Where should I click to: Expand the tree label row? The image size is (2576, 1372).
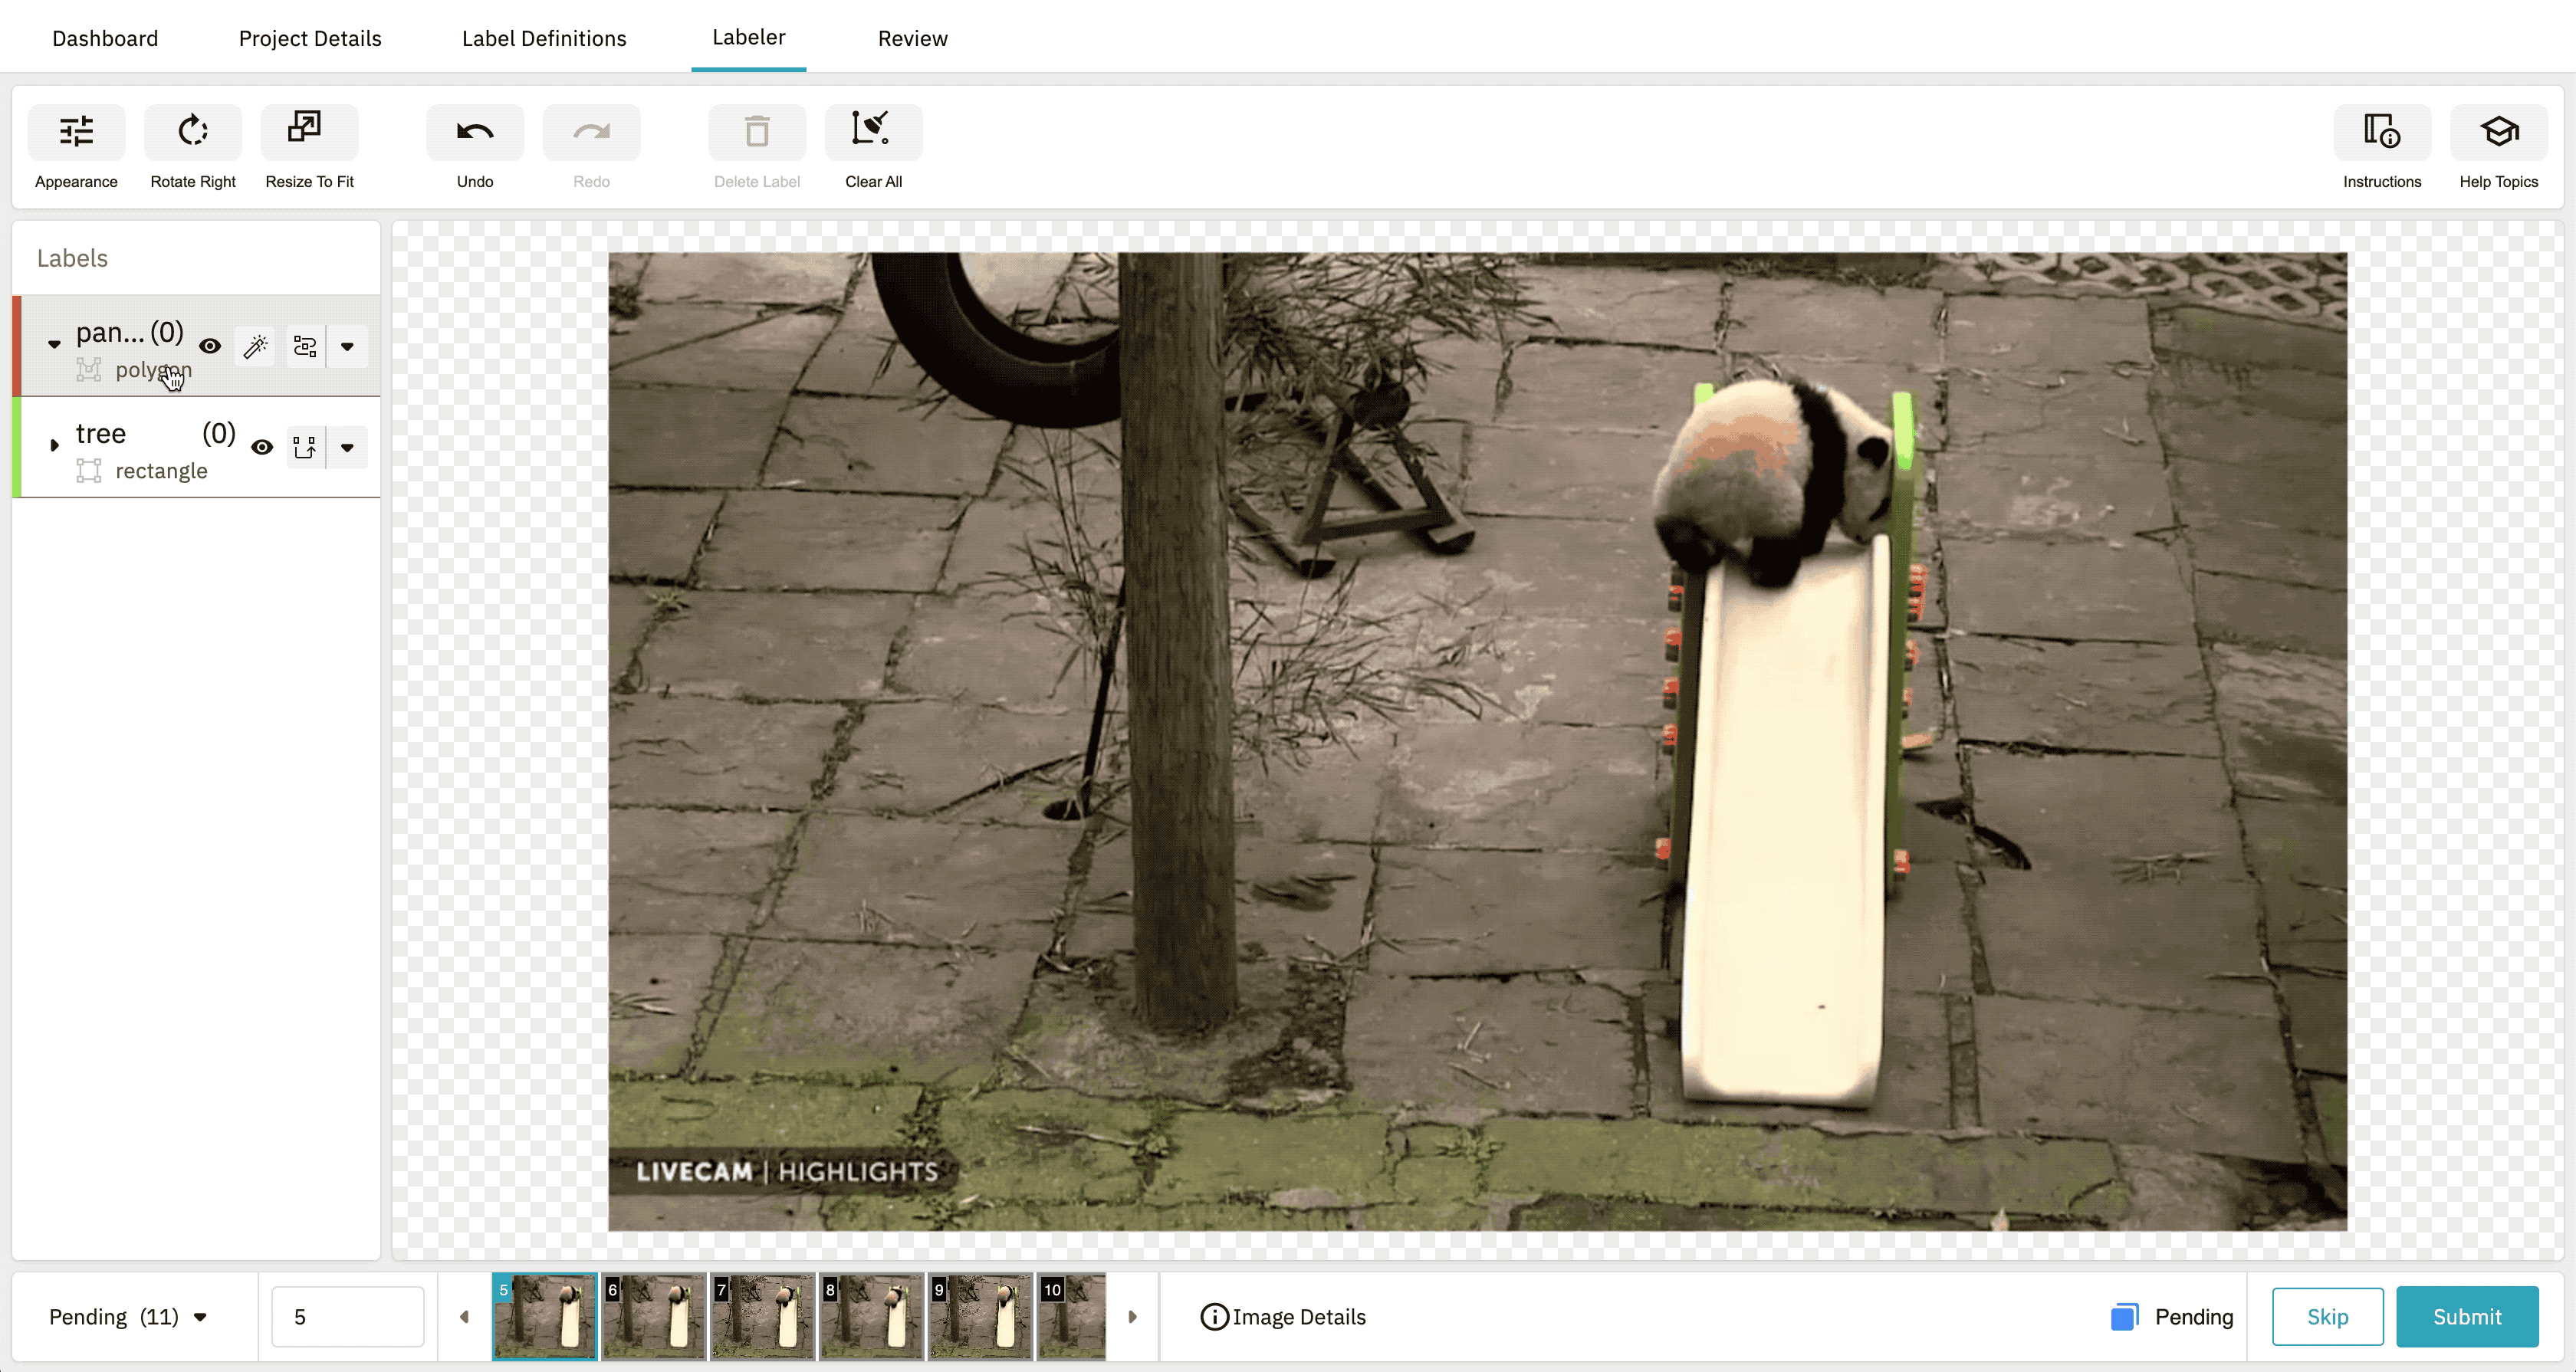[54, 446]
